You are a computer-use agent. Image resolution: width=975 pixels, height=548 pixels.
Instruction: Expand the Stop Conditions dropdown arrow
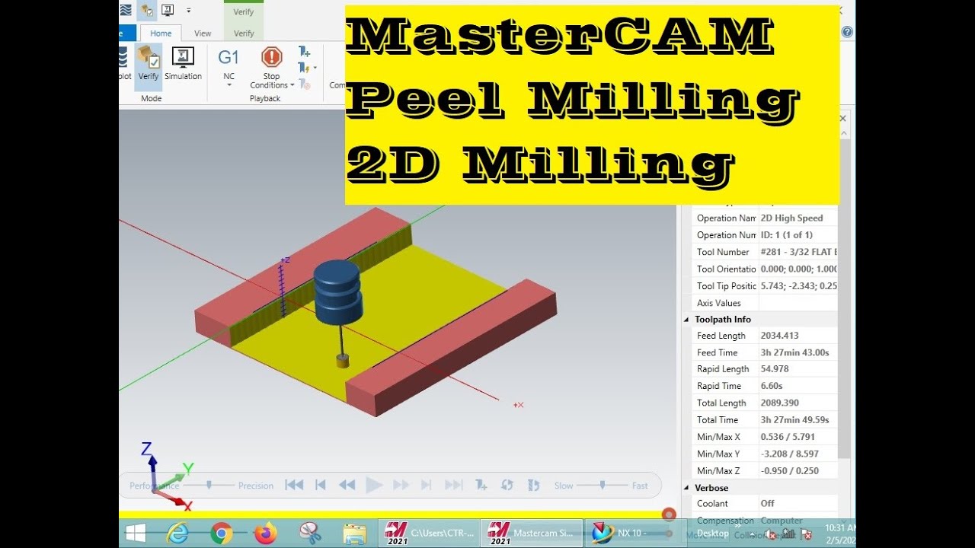click(x=292, y=85)
